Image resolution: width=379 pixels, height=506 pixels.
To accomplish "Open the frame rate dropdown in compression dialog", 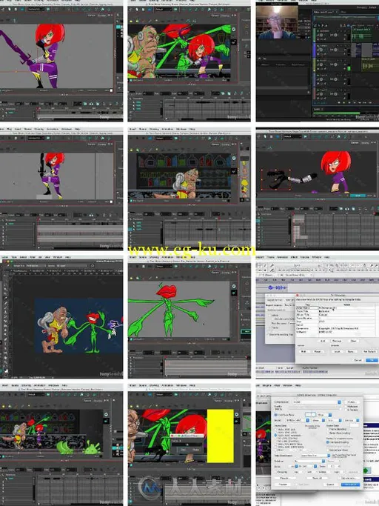I will pos(324,415).
